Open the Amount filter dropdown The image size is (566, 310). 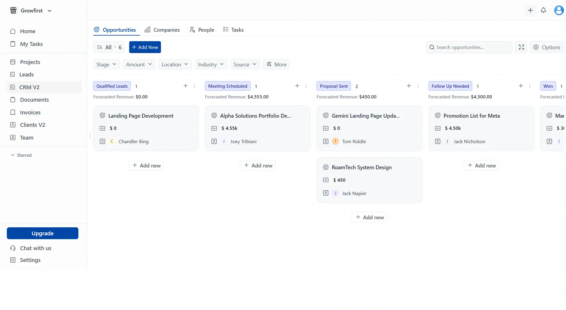pos(139,64)
